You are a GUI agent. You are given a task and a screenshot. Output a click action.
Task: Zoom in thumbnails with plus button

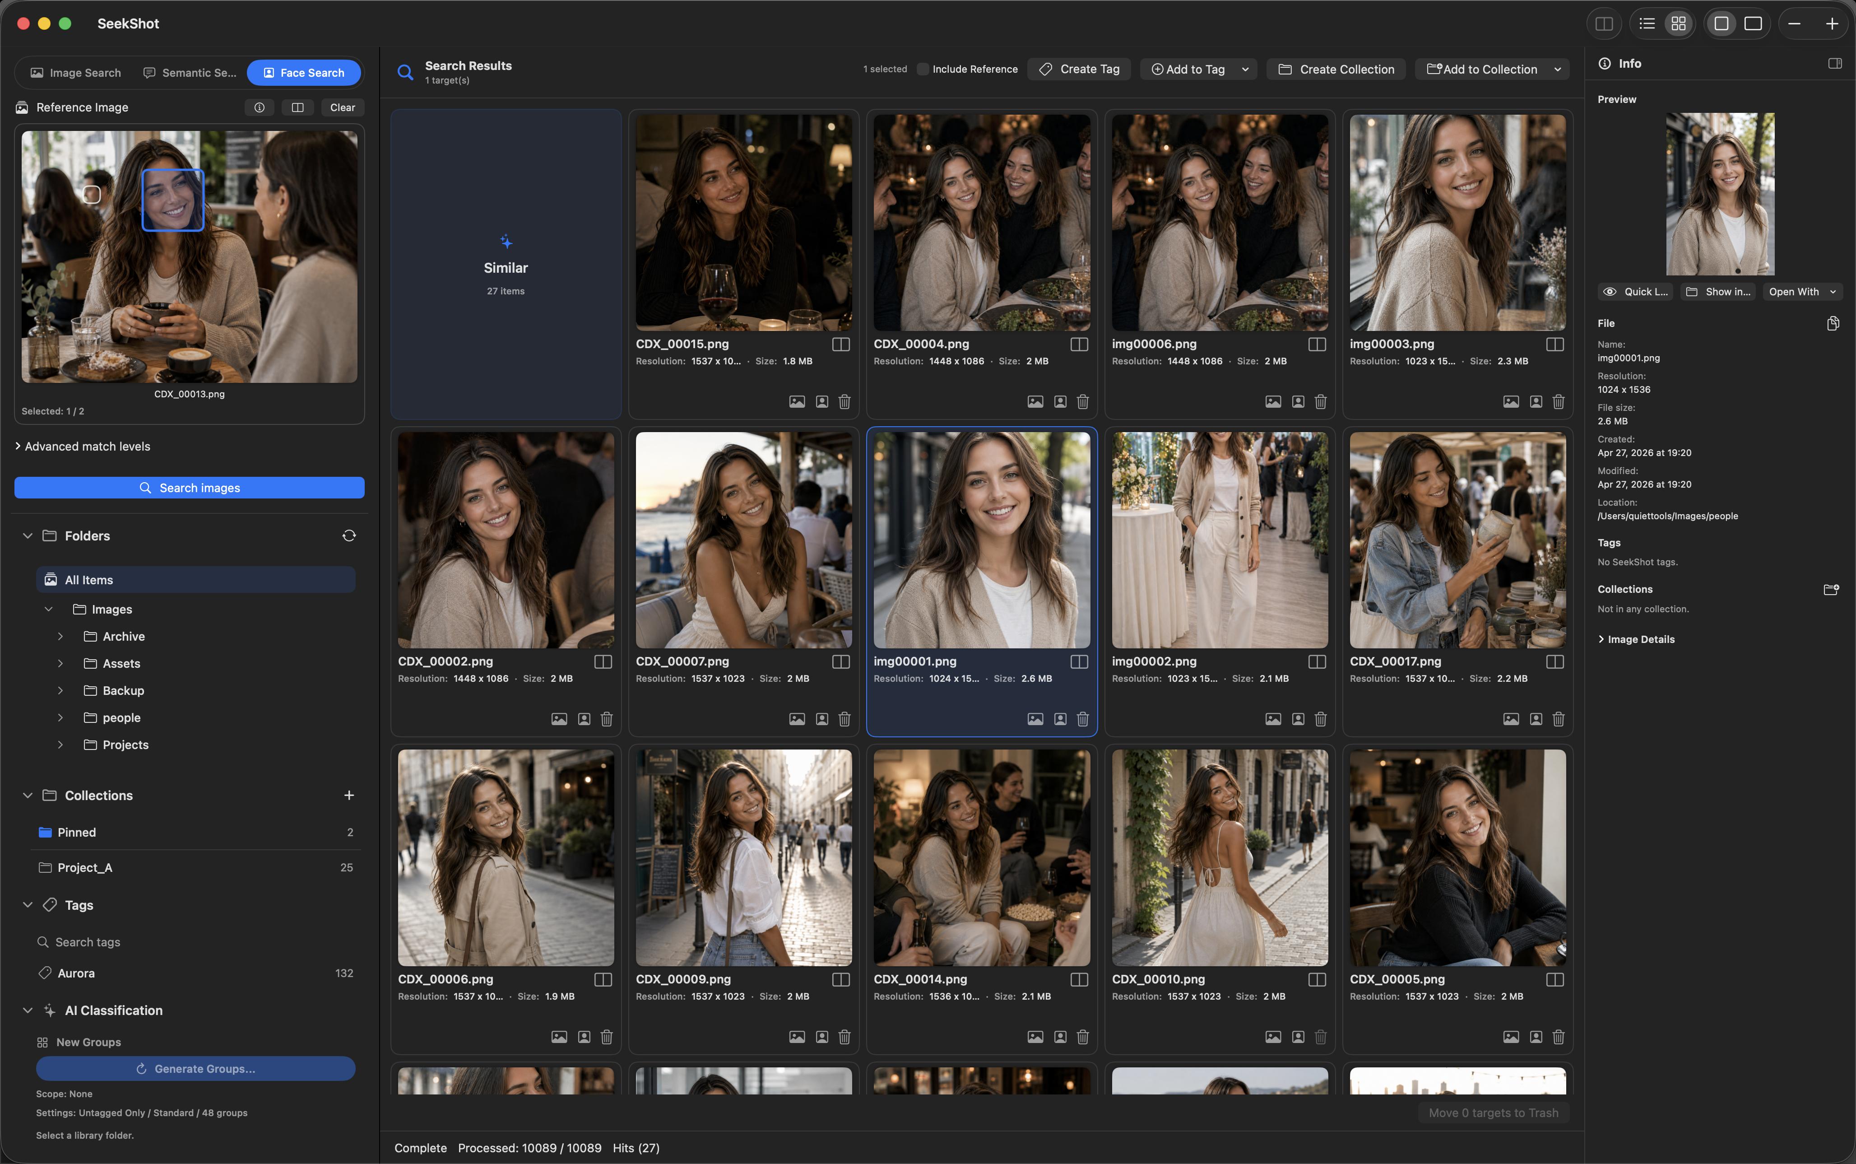pos(1832,24)
